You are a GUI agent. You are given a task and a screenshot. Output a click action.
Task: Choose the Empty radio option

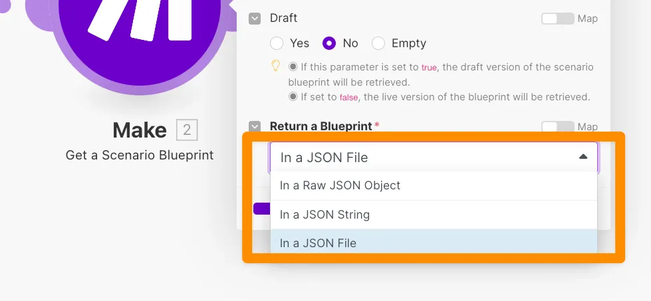[x=378, y=43]
